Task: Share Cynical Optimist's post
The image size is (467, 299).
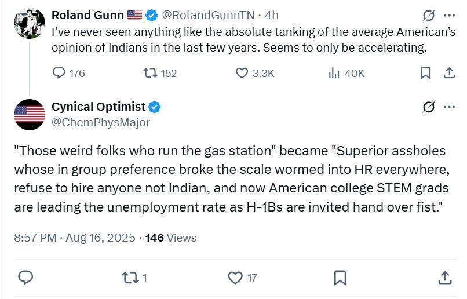Action: pos(445,278)
